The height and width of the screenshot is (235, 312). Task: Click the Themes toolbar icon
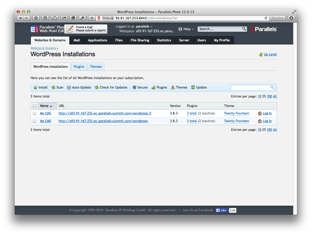(x=173, y=87)
